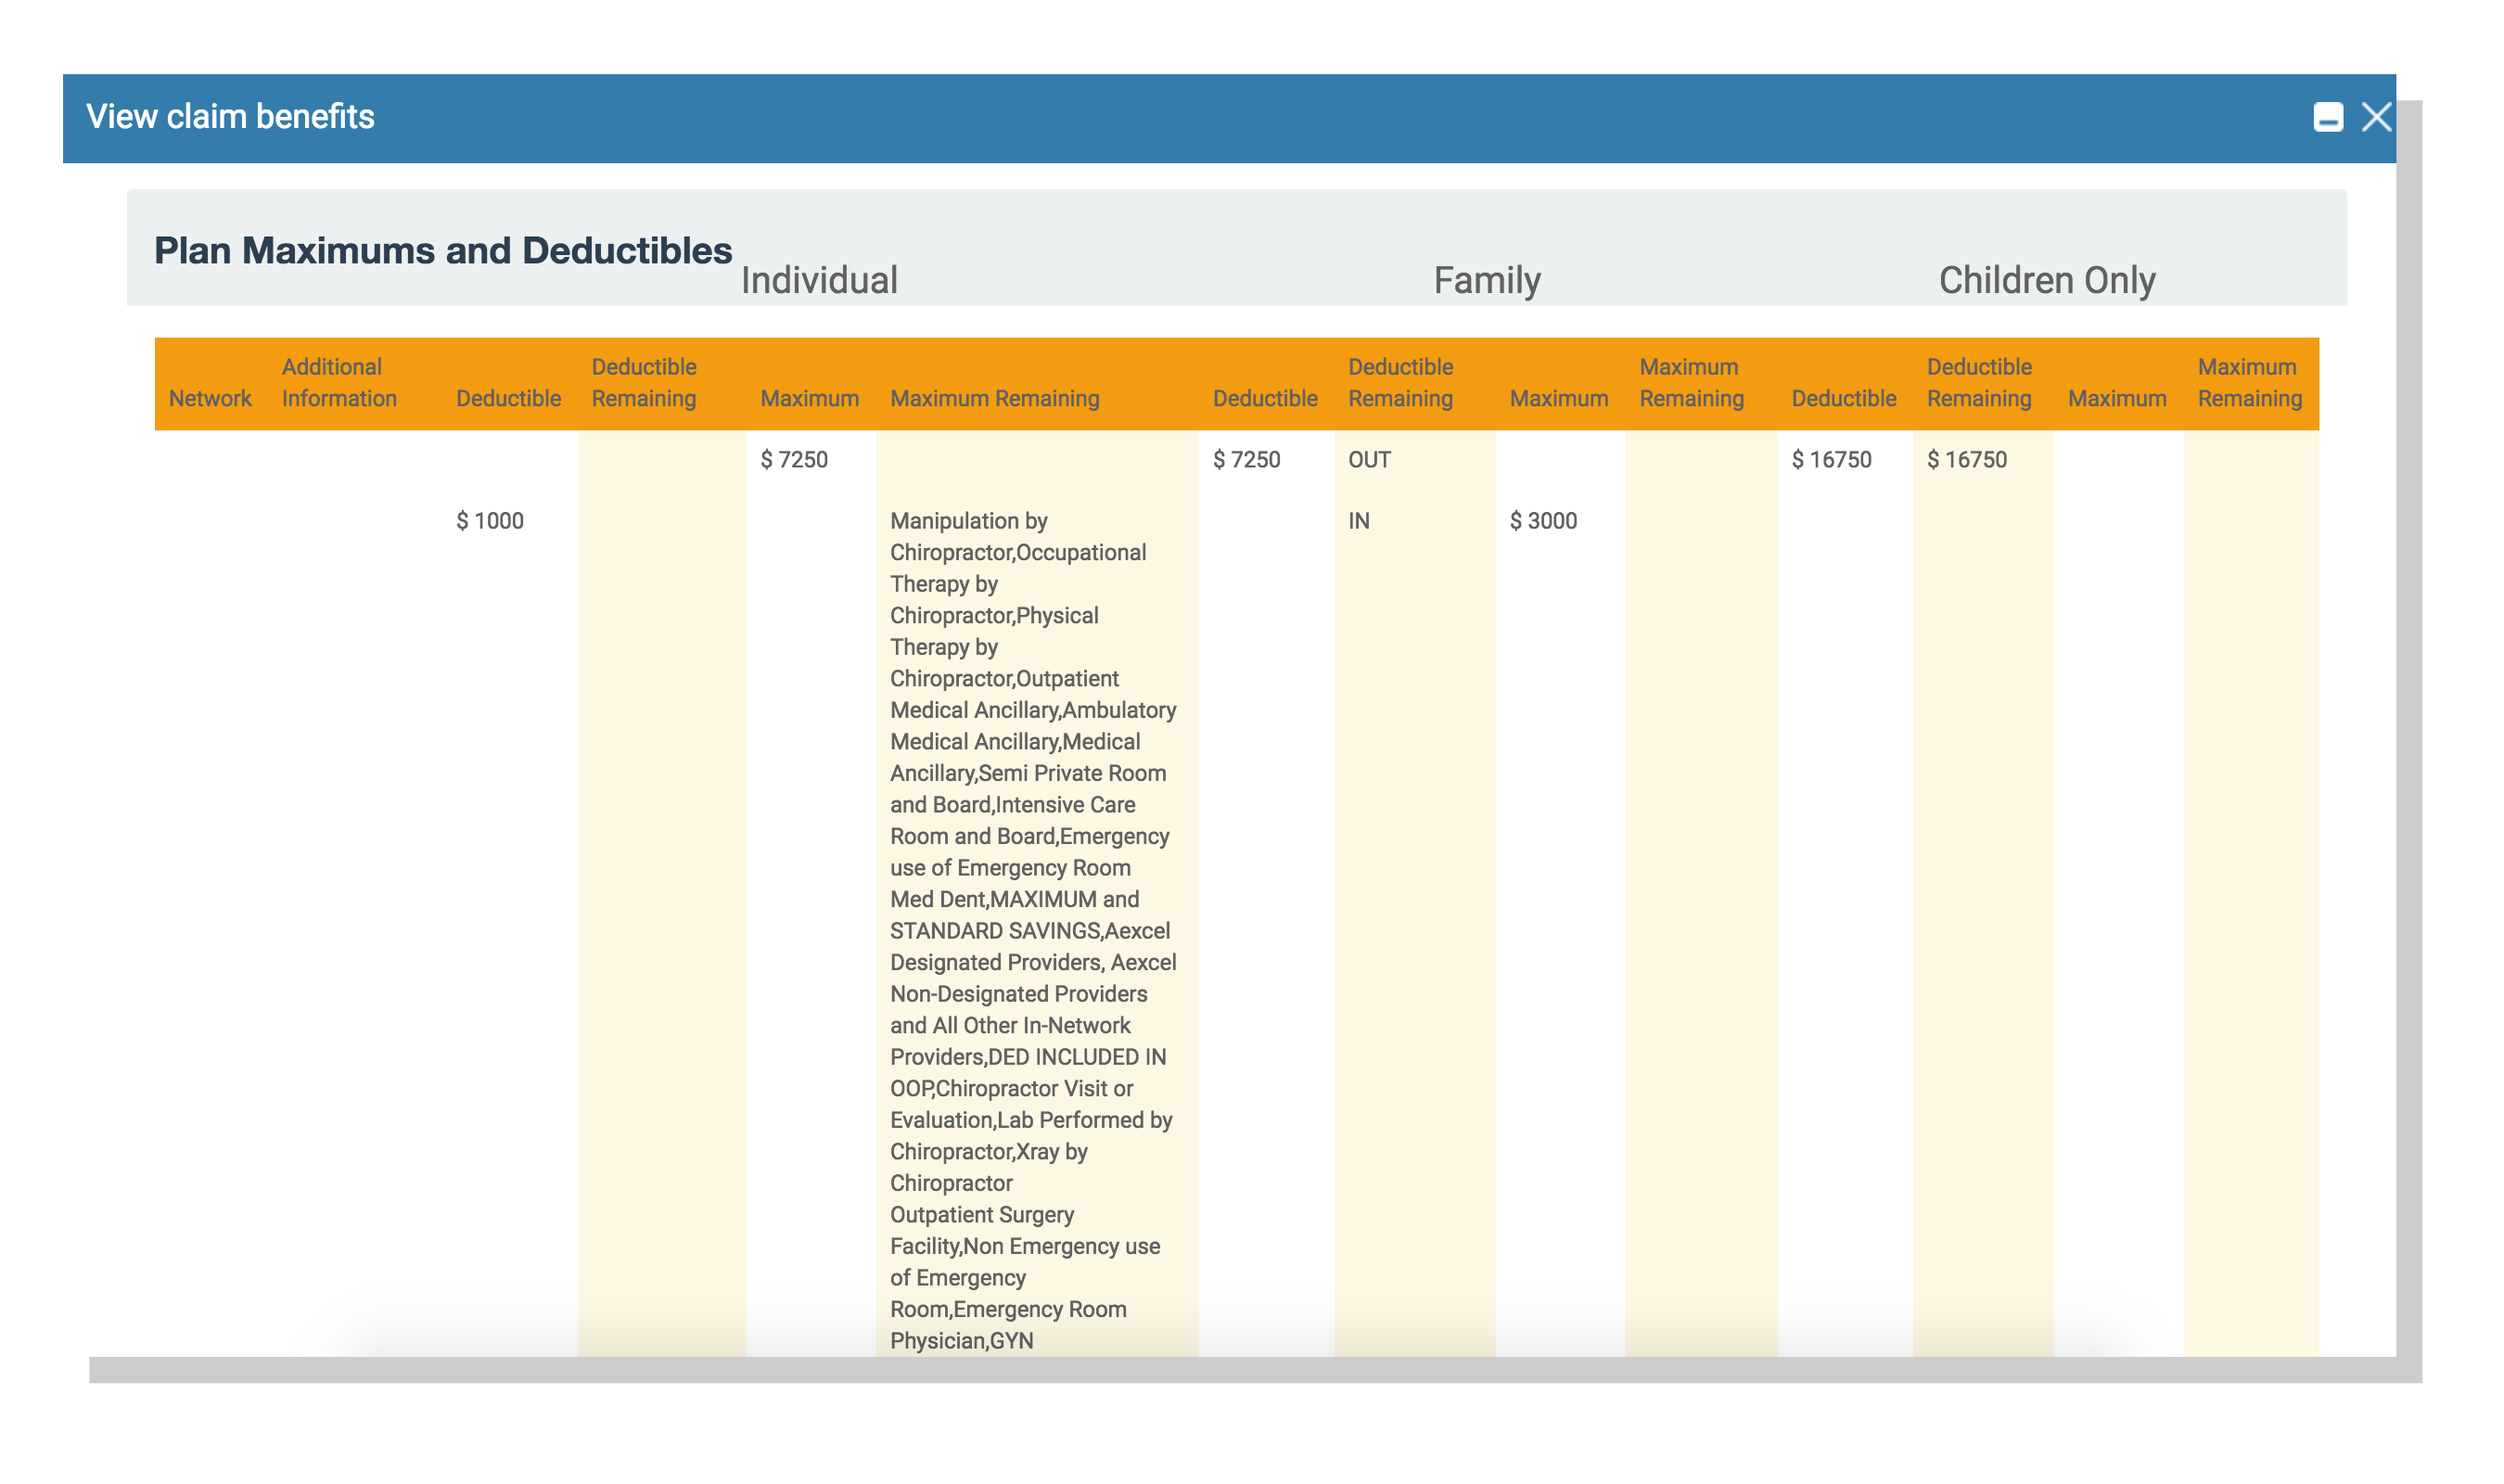Select the Maximum Remaining header under Individual

click(993, 398)
